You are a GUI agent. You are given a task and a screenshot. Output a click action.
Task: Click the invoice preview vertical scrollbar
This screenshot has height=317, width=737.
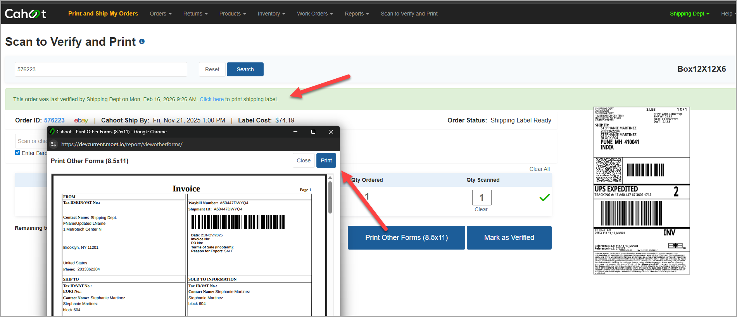coord(330,198)
